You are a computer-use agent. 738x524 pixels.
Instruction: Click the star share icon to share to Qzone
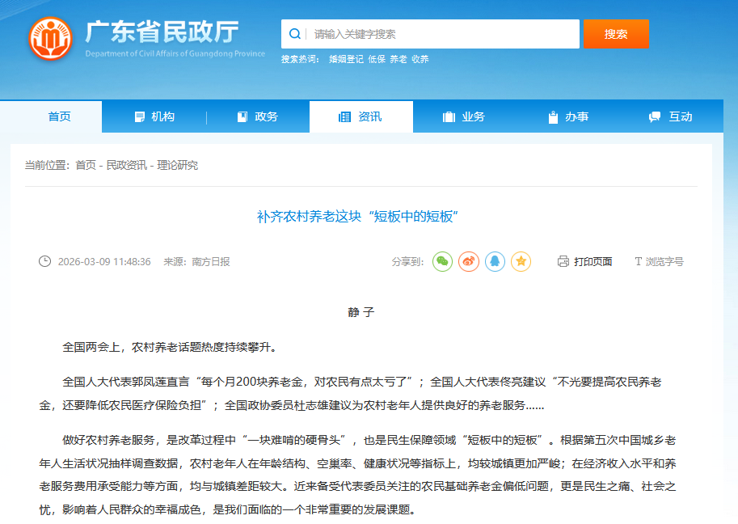tap(521, 261)
